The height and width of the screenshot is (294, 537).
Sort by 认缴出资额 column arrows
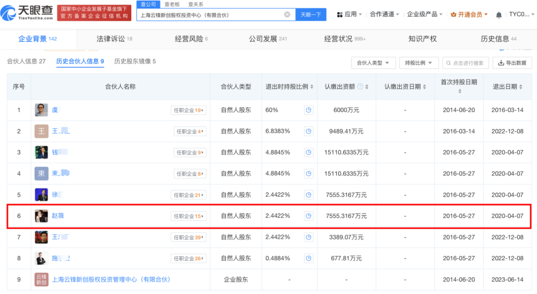click(x=367, y=87)
